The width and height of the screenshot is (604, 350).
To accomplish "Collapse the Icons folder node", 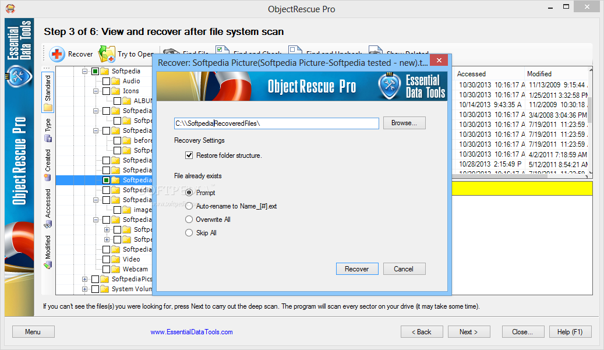I will pyautogui.click(x=96, y=91).
